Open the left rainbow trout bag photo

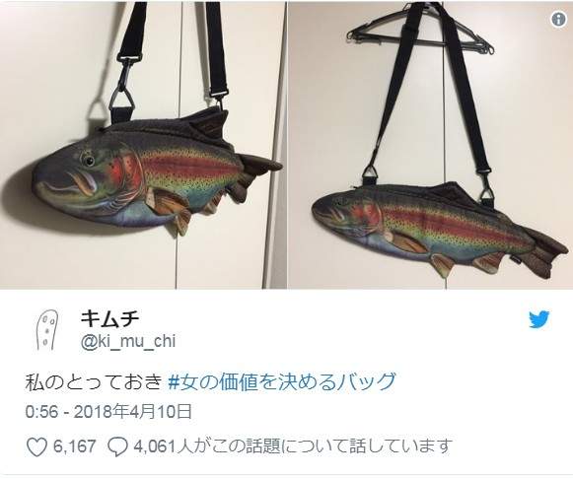point(143,145)
